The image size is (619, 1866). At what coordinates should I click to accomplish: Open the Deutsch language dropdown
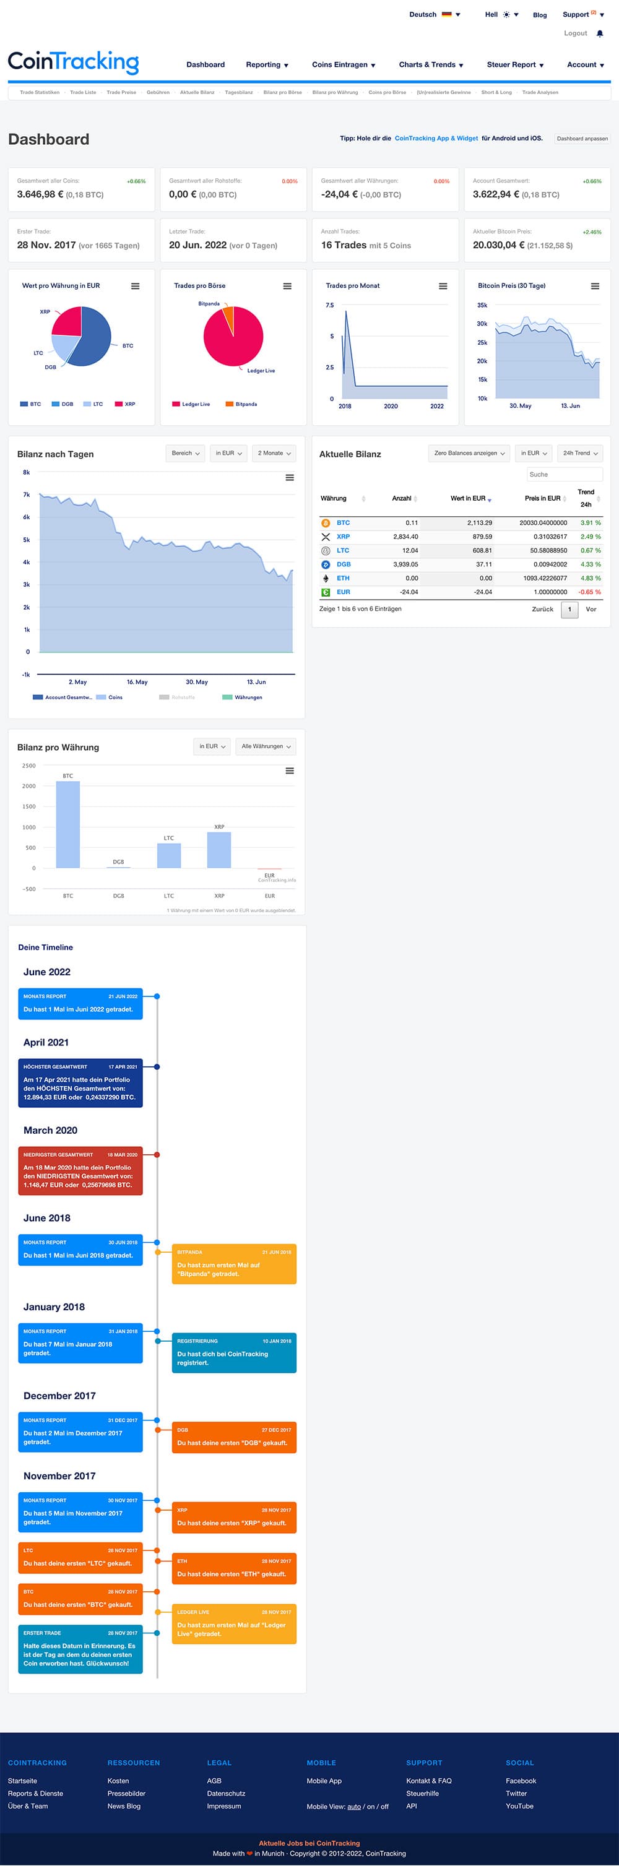coord(434,14)
